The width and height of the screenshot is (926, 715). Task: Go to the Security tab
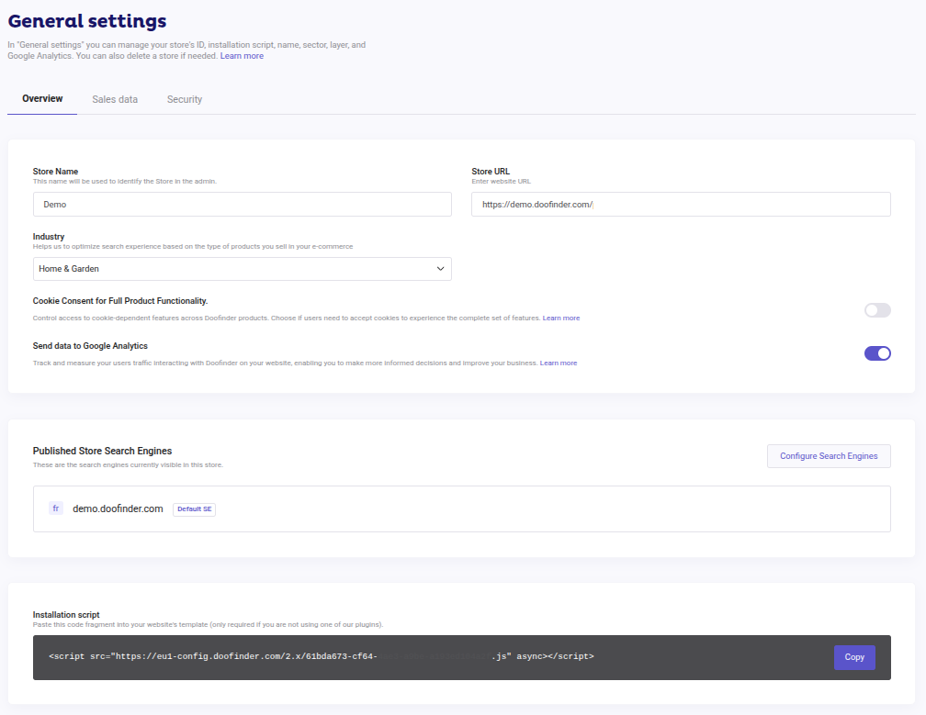(x=185, y=99)
